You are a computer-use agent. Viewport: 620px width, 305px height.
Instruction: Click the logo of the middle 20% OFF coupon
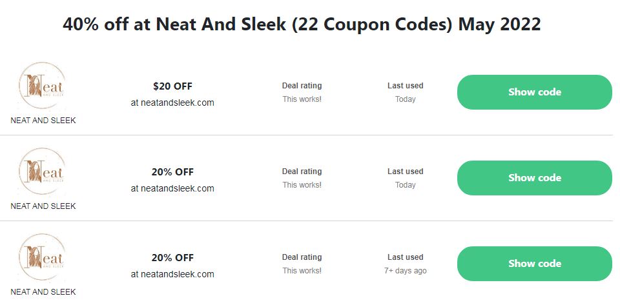point(43,173)
